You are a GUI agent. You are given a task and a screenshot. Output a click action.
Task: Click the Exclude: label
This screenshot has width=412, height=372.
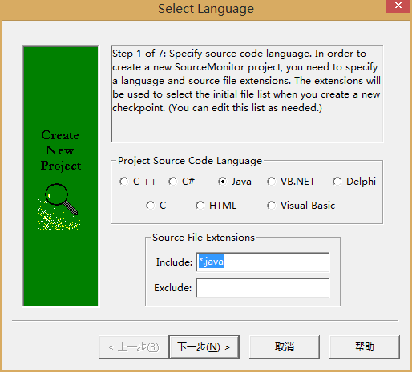pyautogui.click(x=173, y=288)
